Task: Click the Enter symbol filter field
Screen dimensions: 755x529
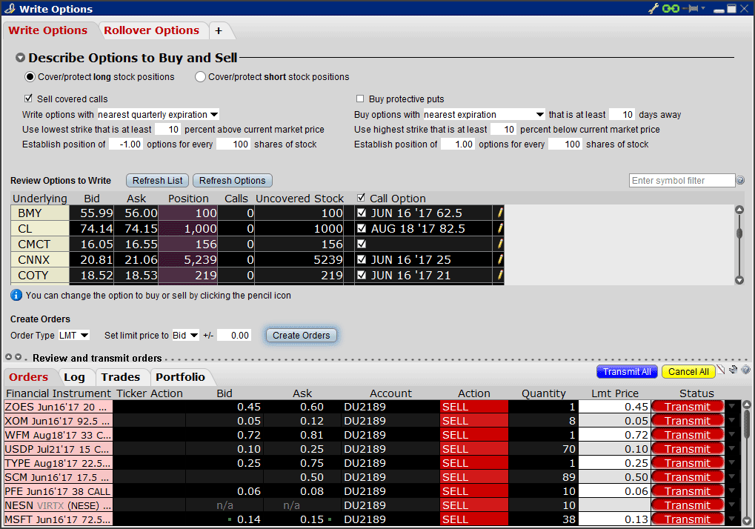Action: tap(682, 181)
